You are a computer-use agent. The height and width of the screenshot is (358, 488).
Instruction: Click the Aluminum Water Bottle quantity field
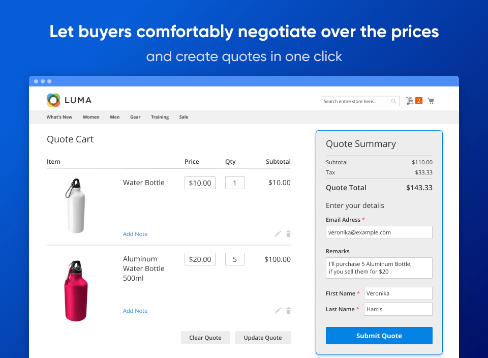point(235,259)
